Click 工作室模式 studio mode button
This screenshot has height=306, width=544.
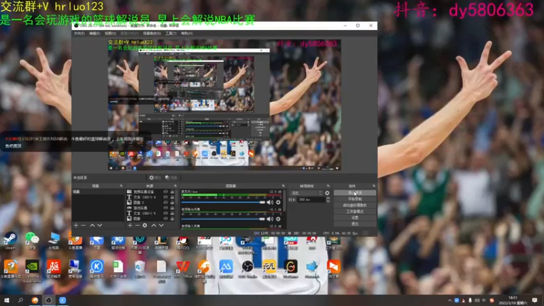point(354,211)
